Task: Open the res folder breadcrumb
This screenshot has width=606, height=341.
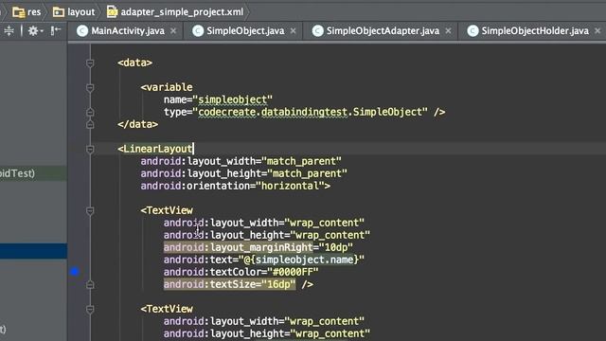Action: [x=27, y=12]
